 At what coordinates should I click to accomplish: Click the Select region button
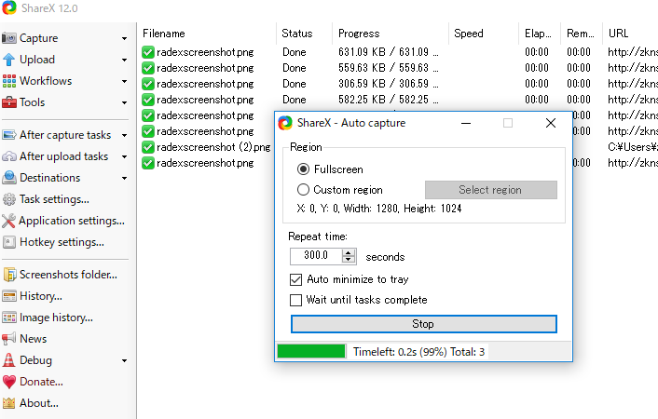click(491, 190)
